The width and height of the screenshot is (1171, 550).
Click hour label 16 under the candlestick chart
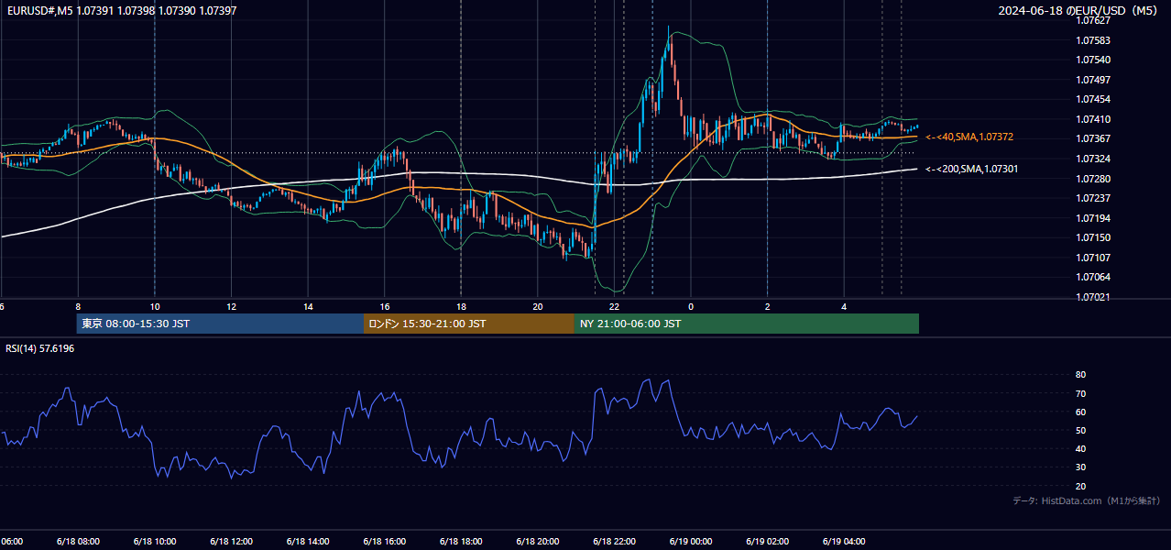(x=385, y=306)
